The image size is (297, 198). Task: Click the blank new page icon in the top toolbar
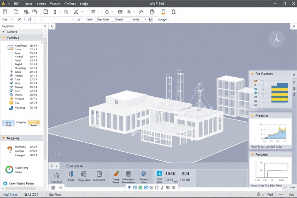tap(16, 12)
